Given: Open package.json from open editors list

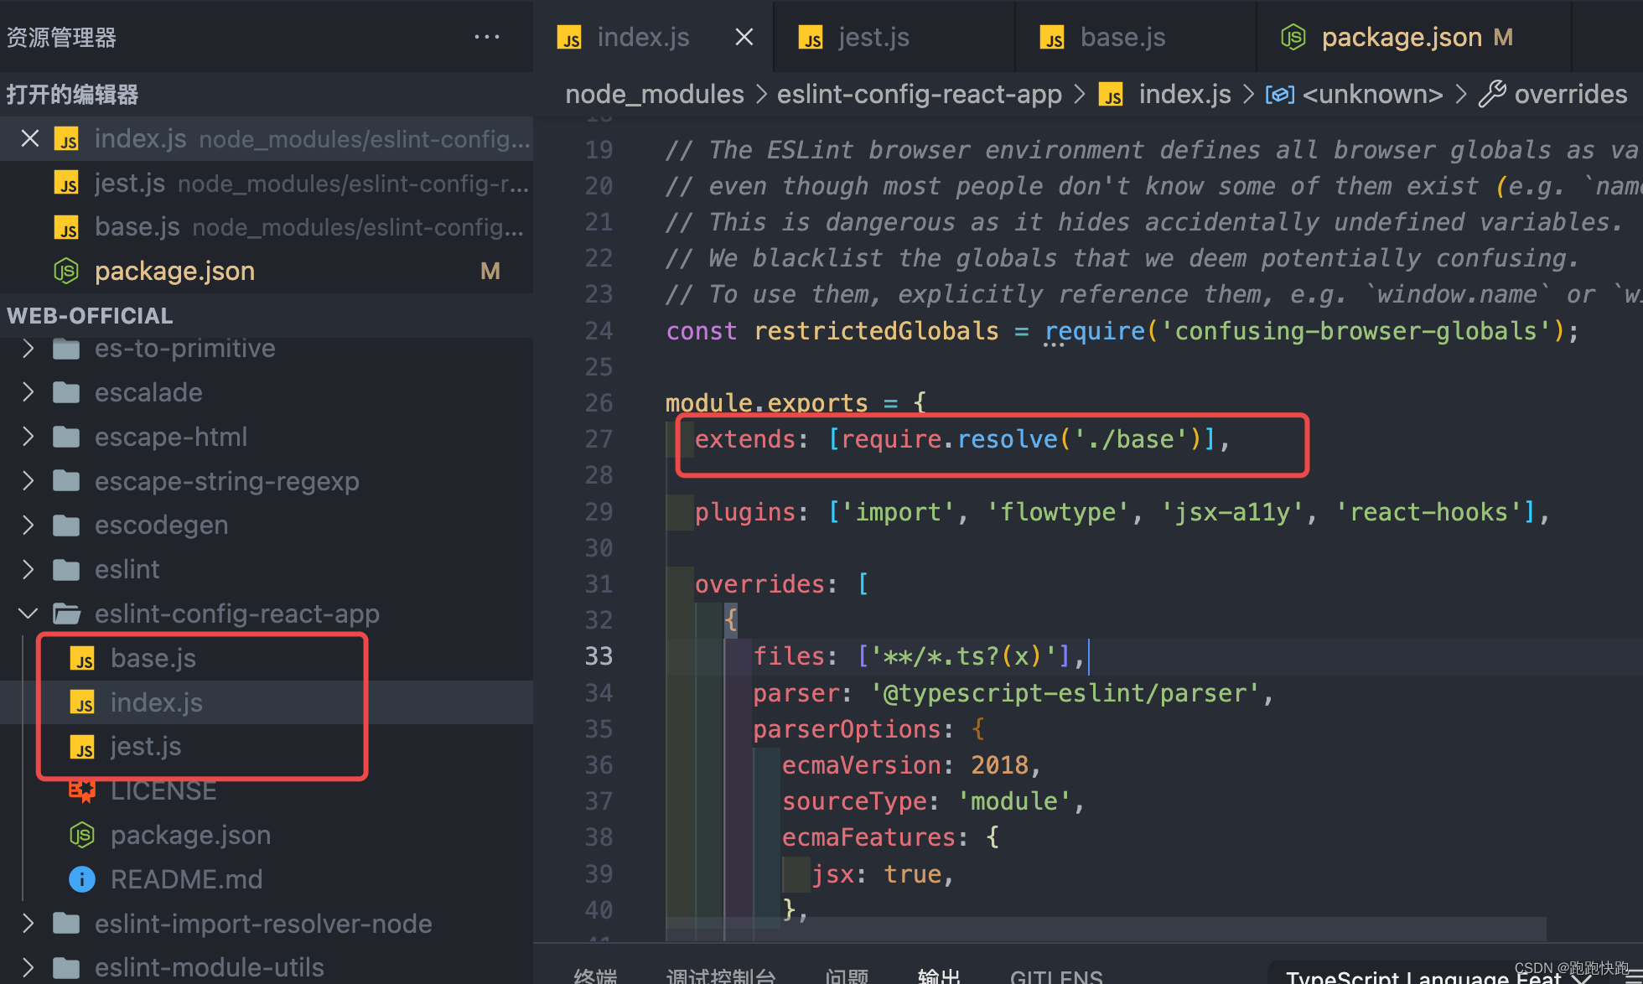Looking at the screenshot, I should [267, 271].
